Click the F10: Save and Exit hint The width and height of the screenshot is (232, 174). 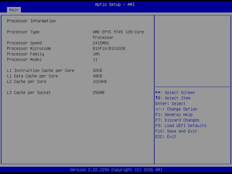176,131
